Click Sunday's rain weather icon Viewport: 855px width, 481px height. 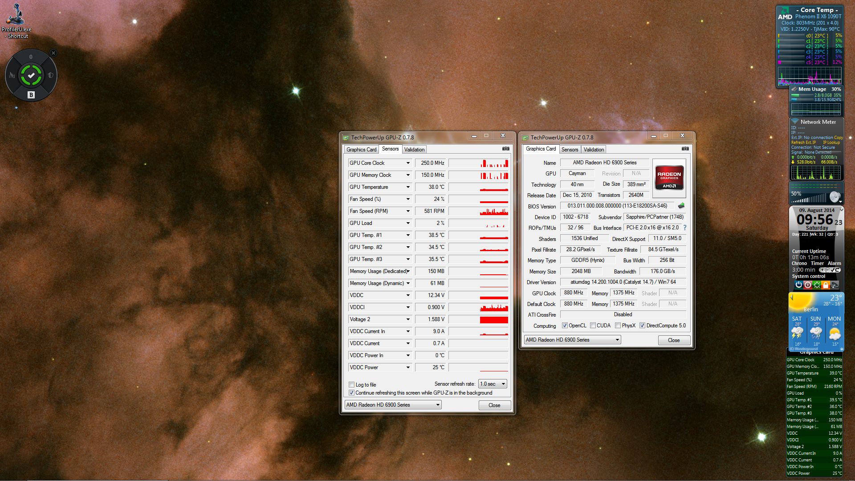(816, 333)
